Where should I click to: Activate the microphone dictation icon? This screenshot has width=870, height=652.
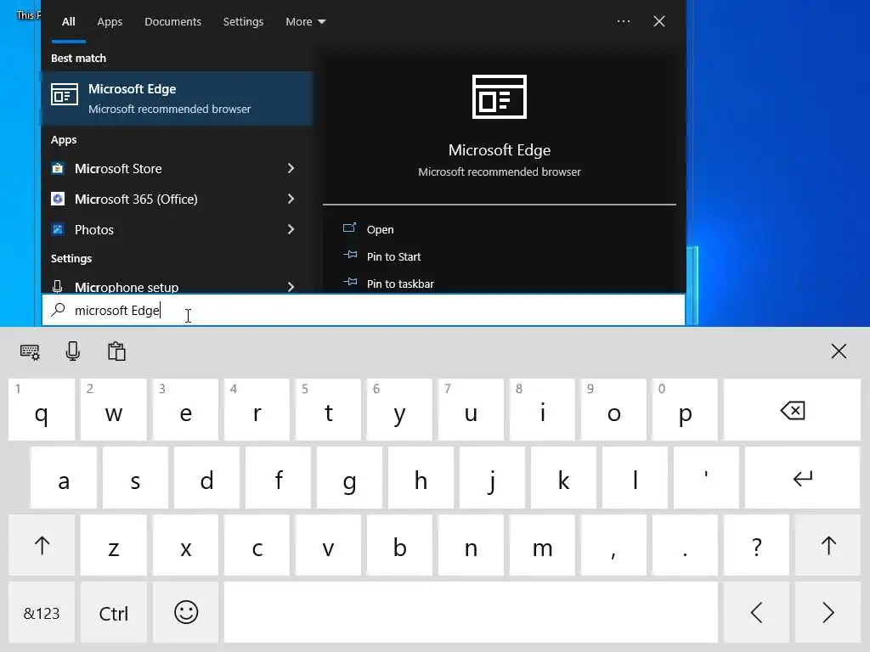73,351
